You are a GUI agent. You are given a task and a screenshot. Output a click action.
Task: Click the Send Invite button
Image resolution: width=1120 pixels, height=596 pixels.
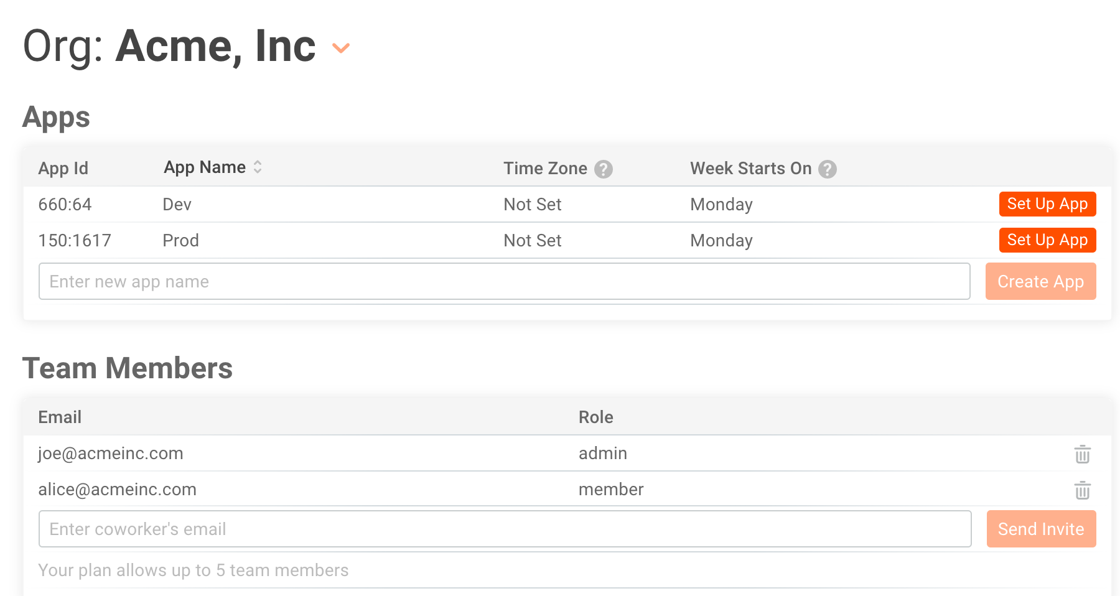coord(1040,529)
